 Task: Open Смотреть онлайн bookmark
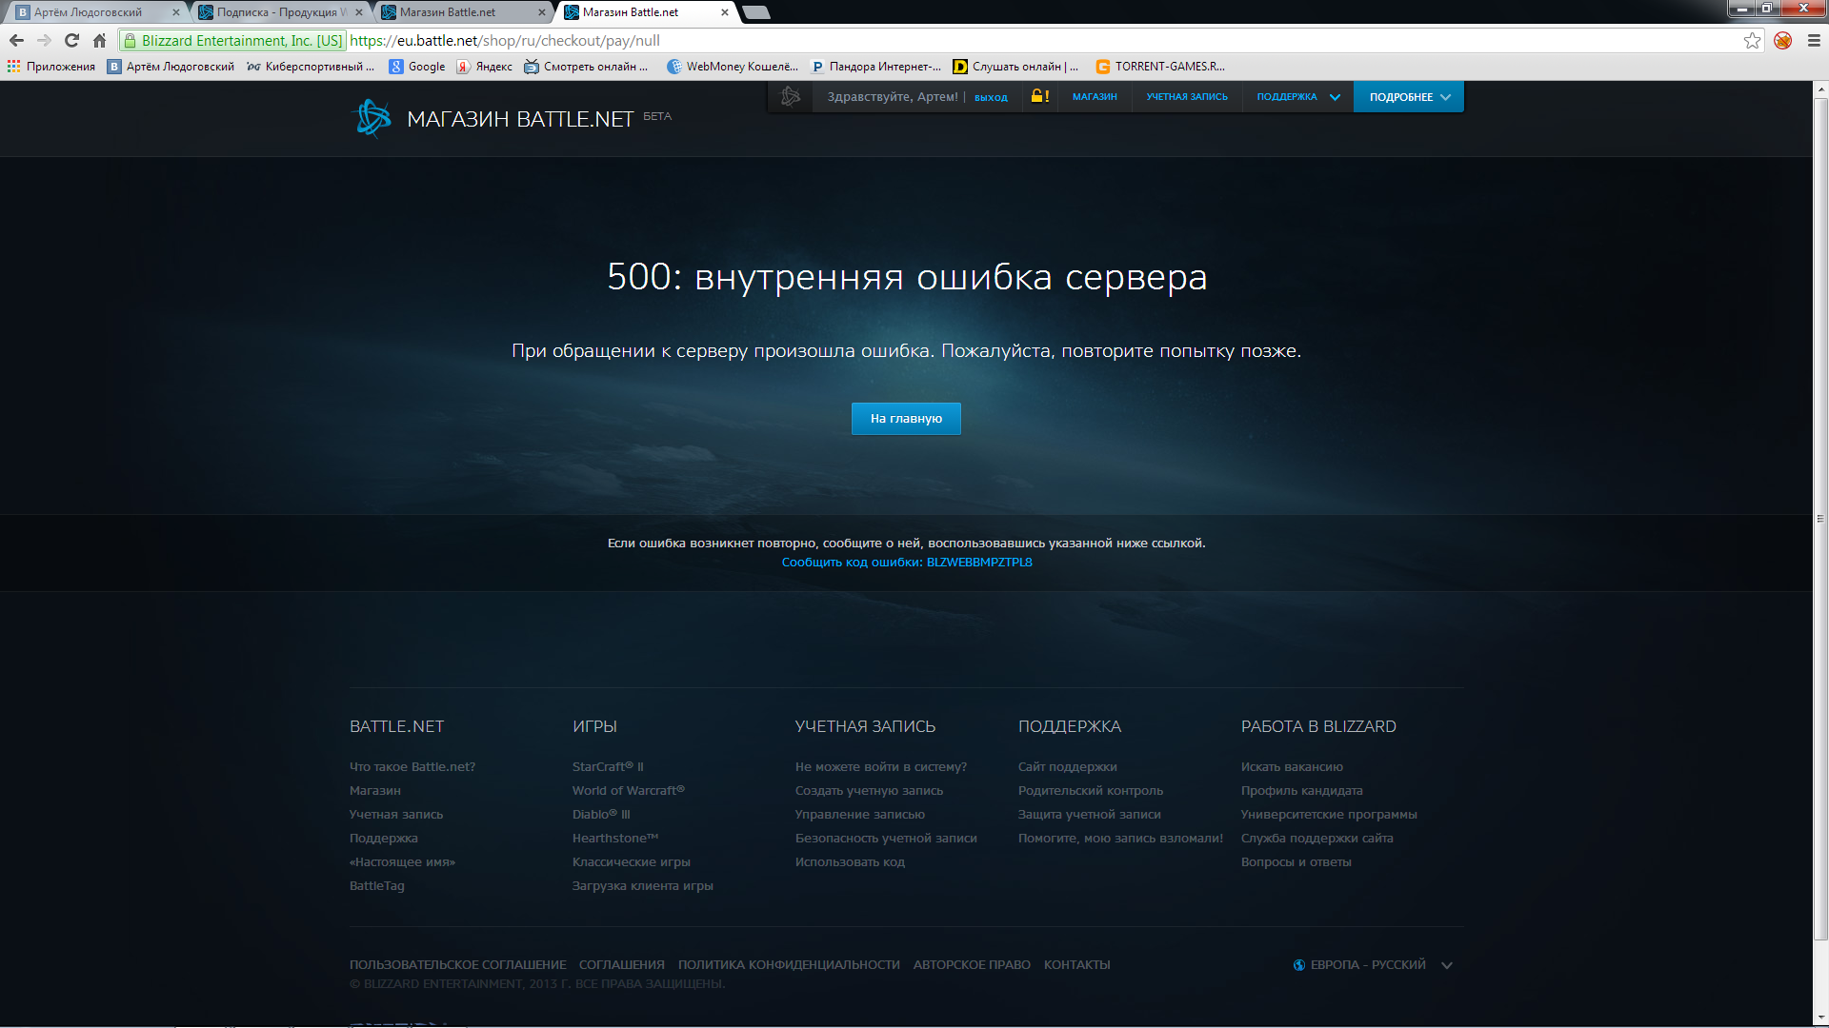click(x=586, y=67)
